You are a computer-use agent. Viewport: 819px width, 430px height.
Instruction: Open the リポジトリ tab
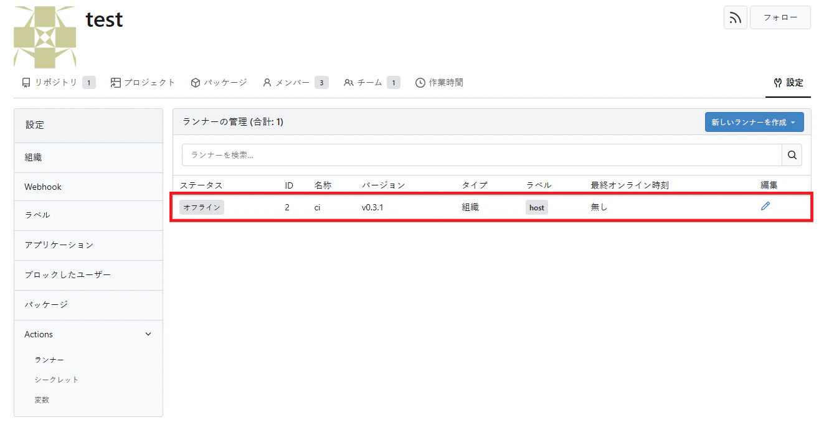59,83
